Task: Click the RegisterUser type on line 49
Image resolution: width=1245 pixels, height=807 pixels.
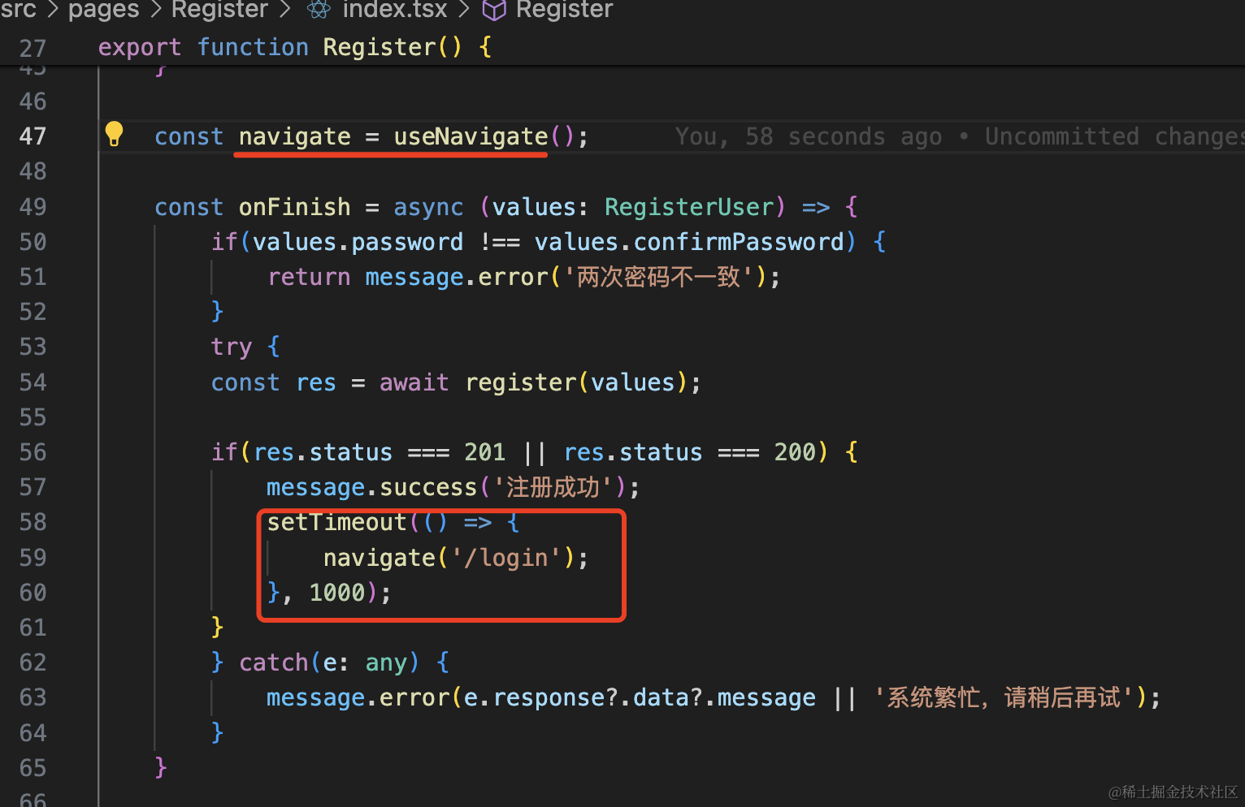Action: (689, 207)
